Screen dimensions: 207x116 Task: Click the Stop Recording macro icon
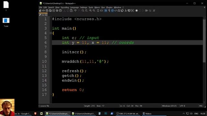coord(140,11)
